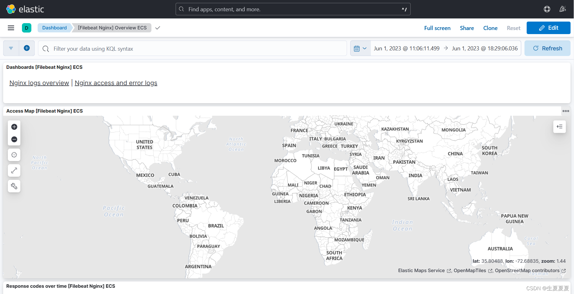Screen dimensions: 574x294
Task: Edit the end date Jun 1 18:29:06.036
Action: [485, 48]
